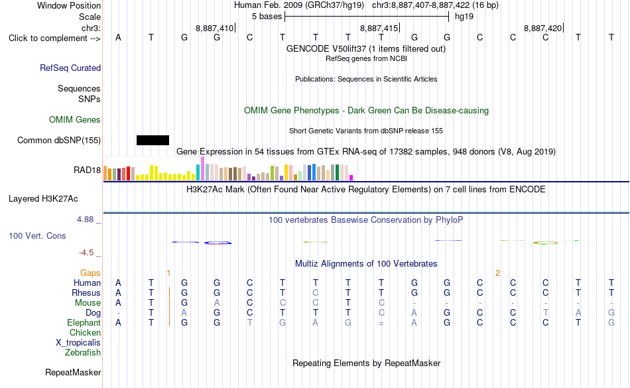Viewport: 630px width, 388px height.
Task: Click 'Publications: Sequences in Scientific Articles' title
Action: 366,79
